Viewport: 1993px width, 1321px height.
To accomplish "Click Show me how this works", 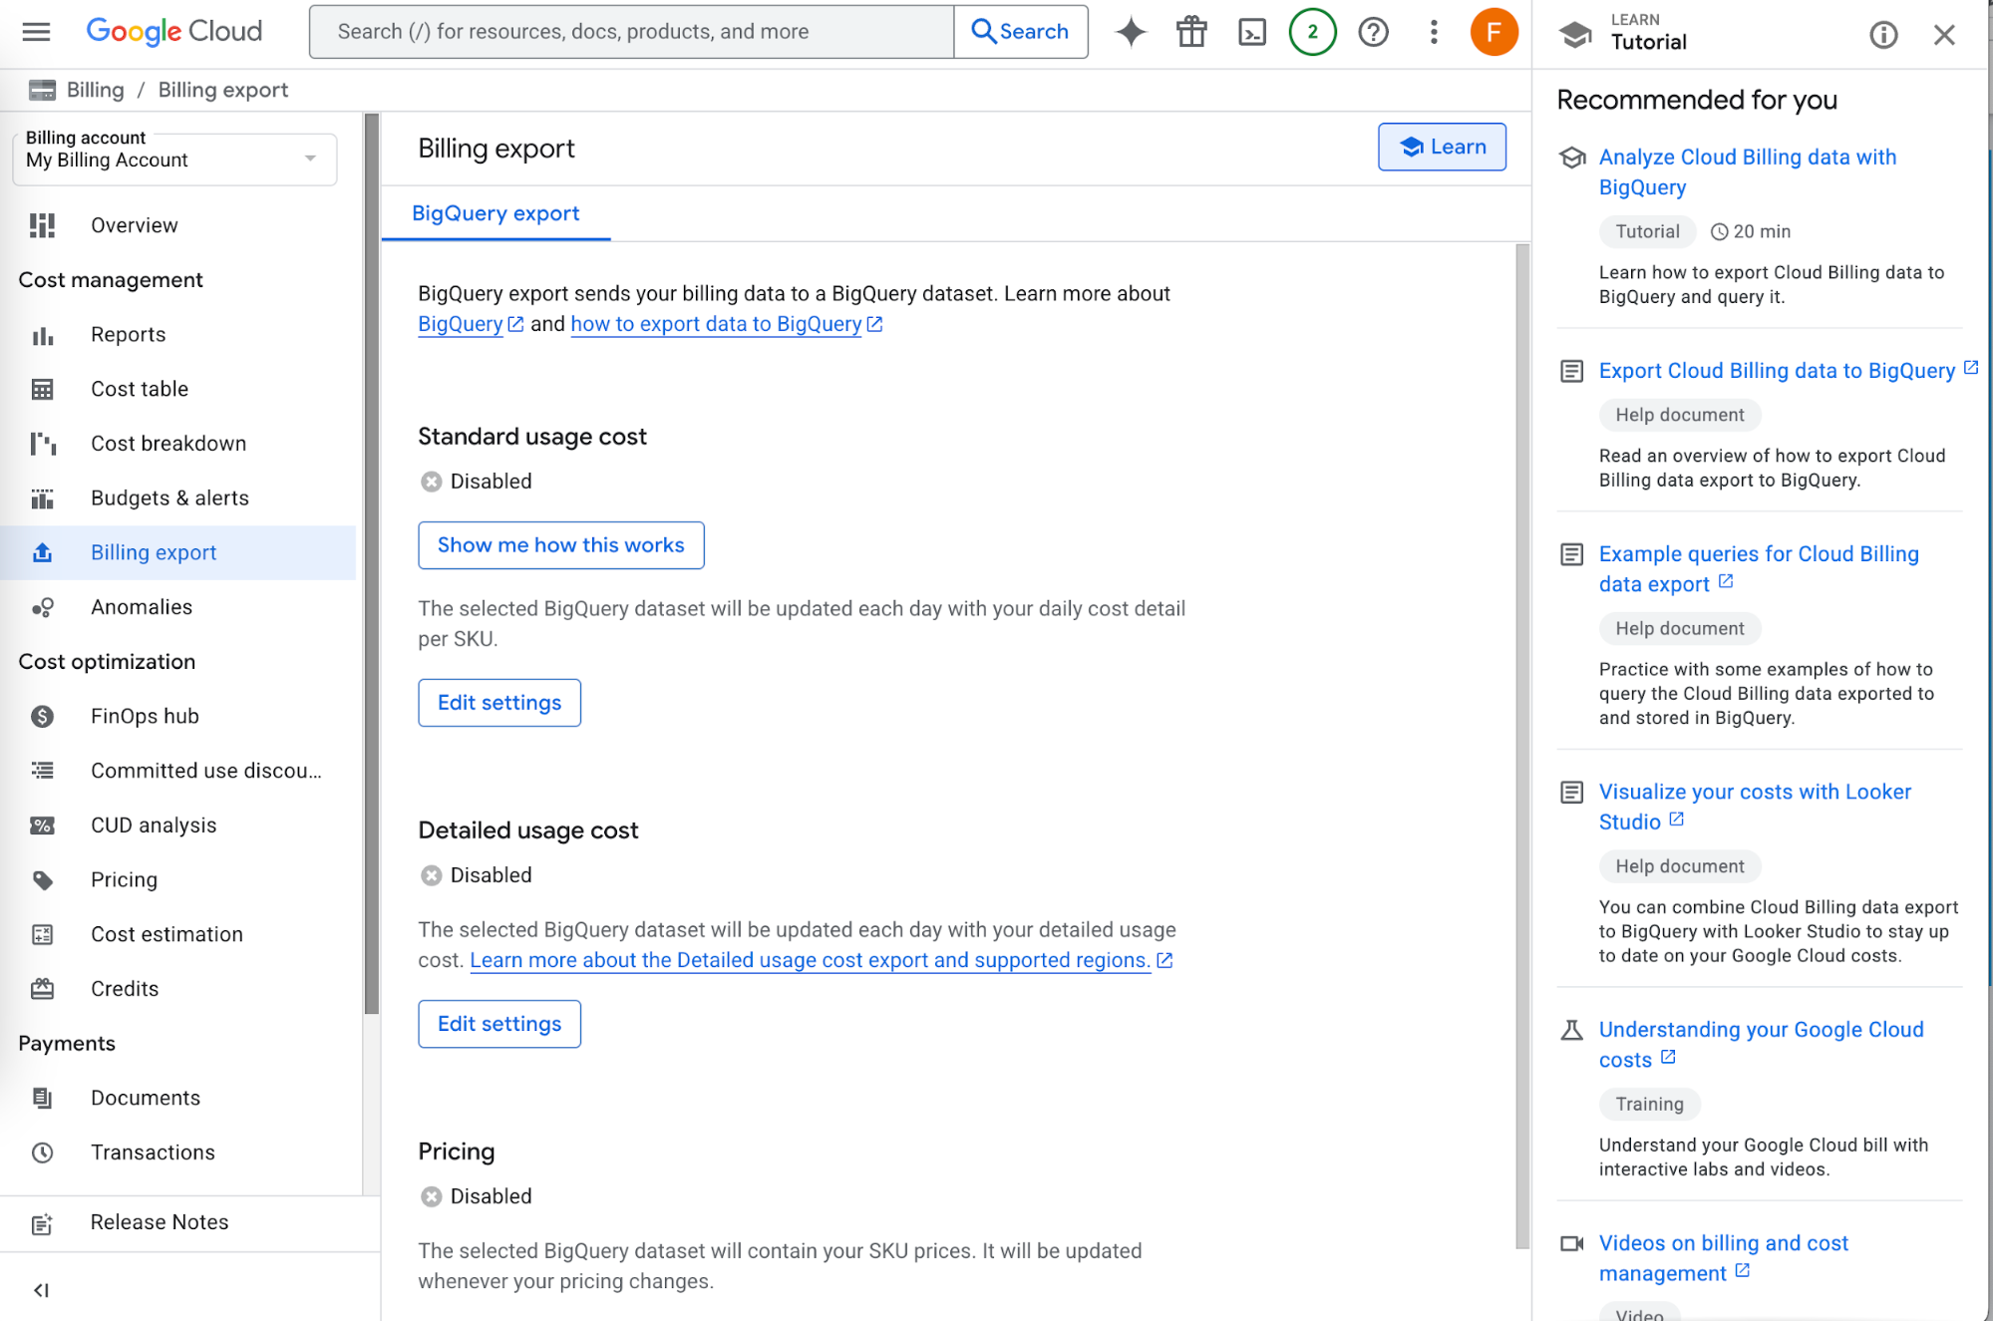I will click(x=561, y=545).
